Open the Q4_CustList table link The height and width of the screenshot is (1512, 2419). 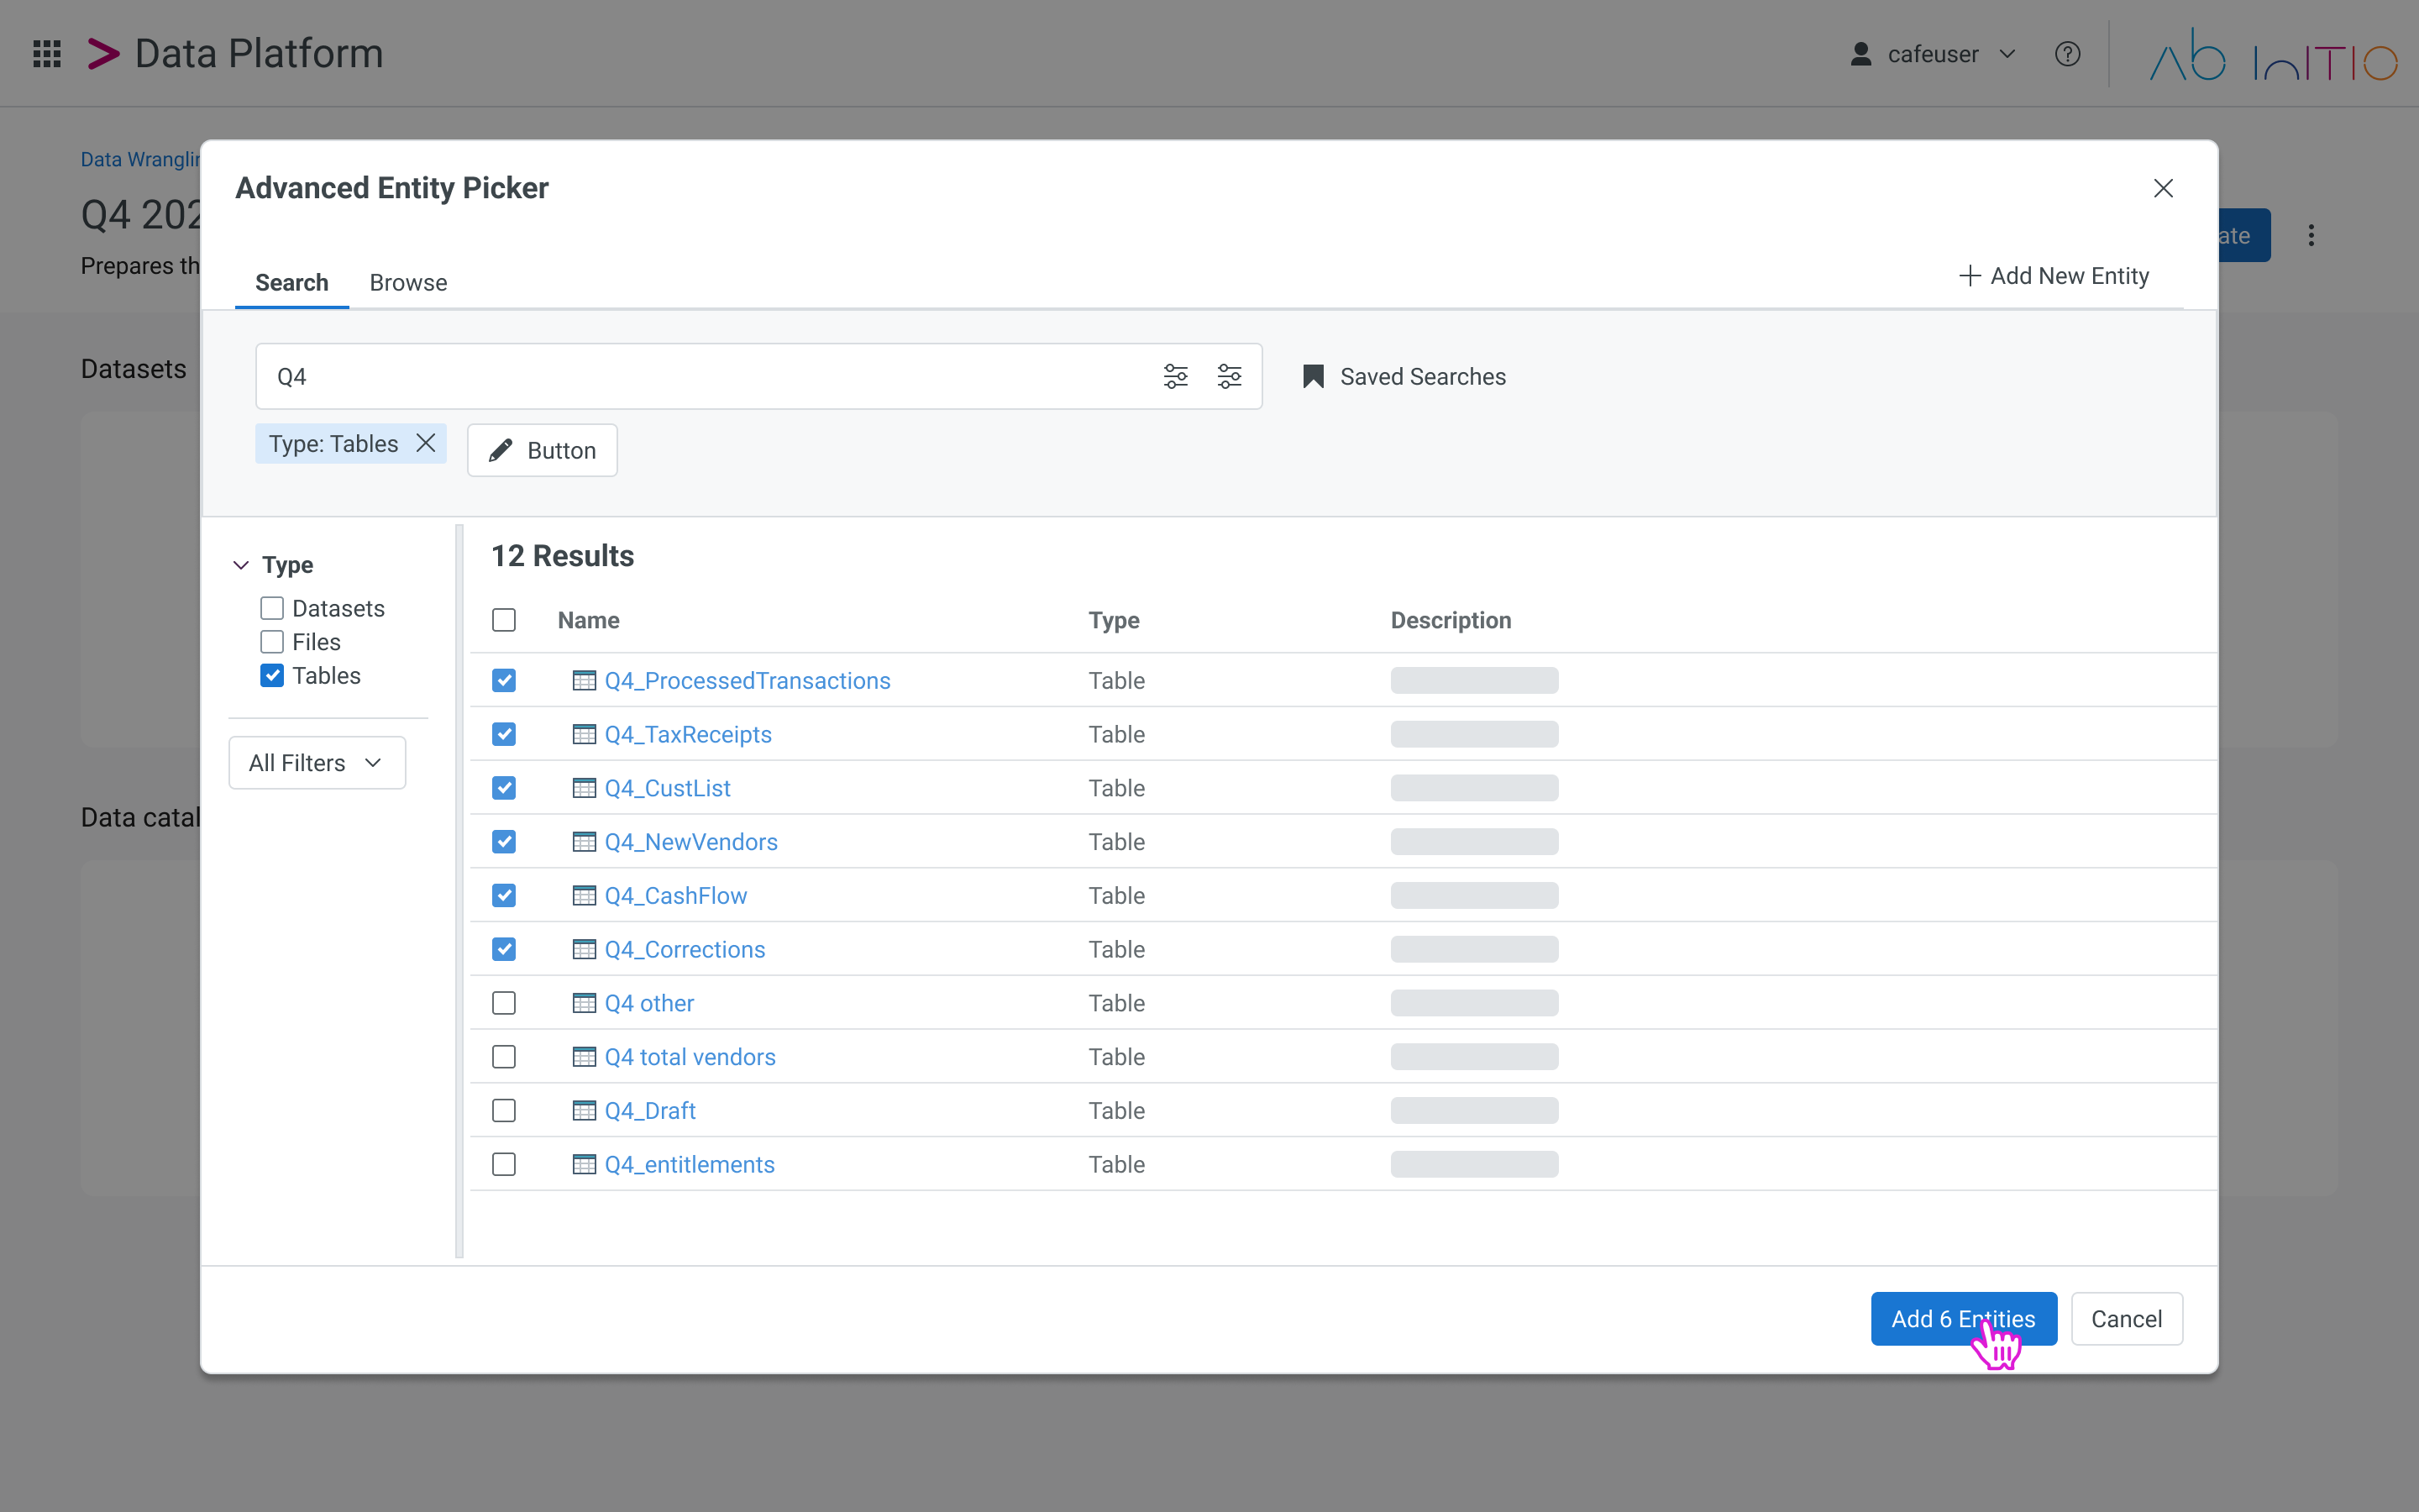(667, 788)
